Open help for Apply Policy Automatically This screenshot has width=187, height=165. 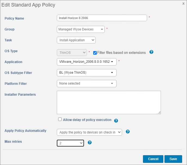tap(128, 132)
